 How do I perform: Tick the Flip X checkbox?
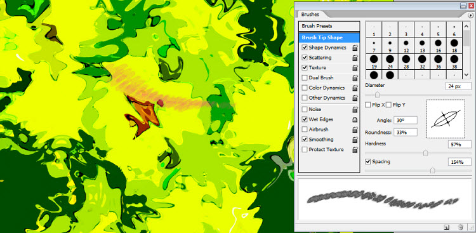click(368, 105)
